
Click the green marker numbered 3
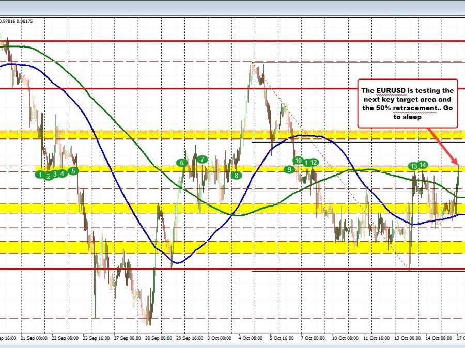pyautogui.click(x=55, y=174)
